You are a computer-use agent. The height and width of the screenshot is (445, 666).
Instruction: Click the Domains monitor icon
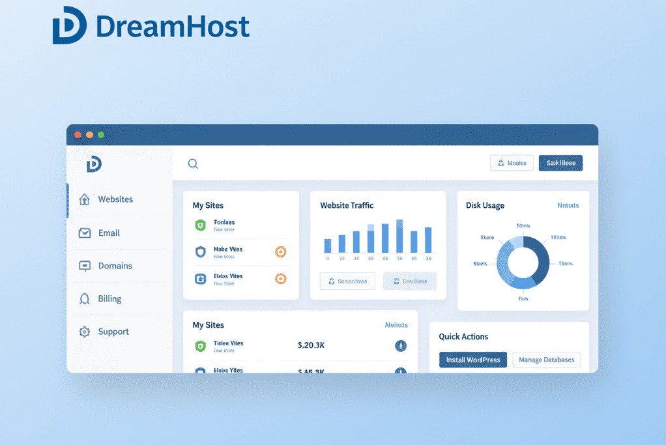coord(84,266)
